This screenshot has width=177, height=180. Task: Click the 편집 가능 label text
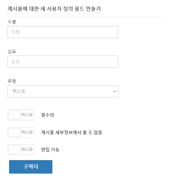(50, 150)
